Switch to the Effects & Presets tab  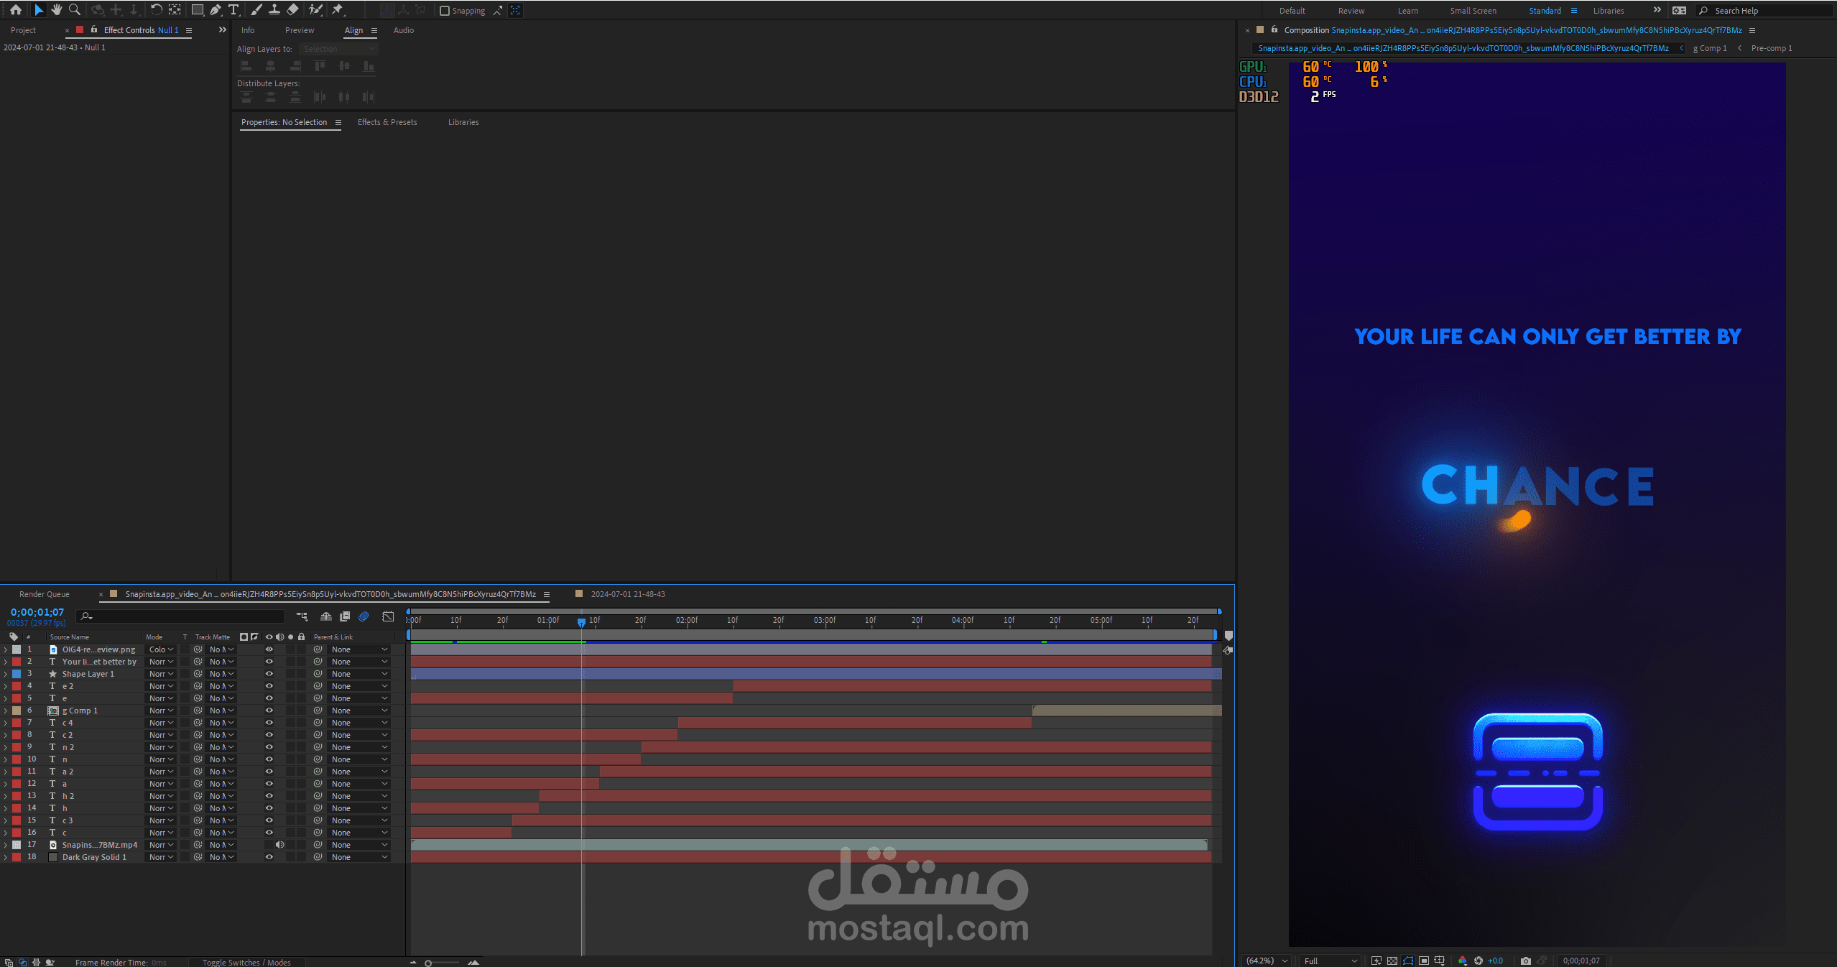pos(387,122)
